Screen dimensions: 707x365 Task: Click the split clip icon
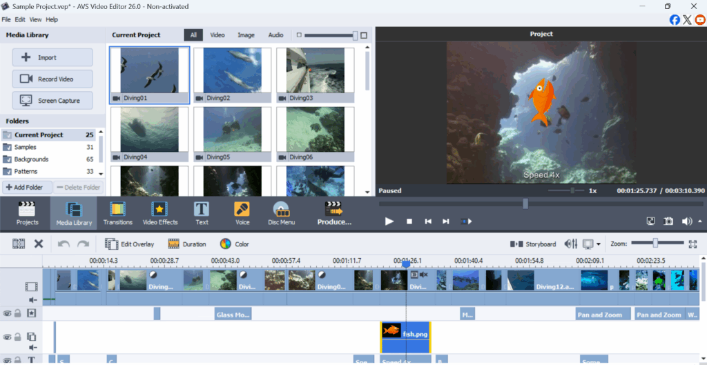(19, 244)
